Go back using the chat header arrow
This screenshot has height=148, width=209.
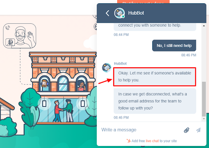pos(107,13)
